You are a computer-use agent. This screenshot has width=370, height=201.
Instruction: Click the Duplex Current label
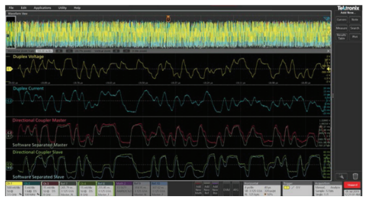click(28, 89)
